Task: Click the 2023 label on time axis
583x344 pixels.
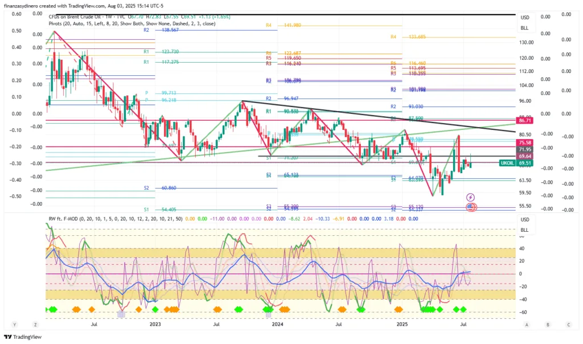Action: (x=155, y=324)
